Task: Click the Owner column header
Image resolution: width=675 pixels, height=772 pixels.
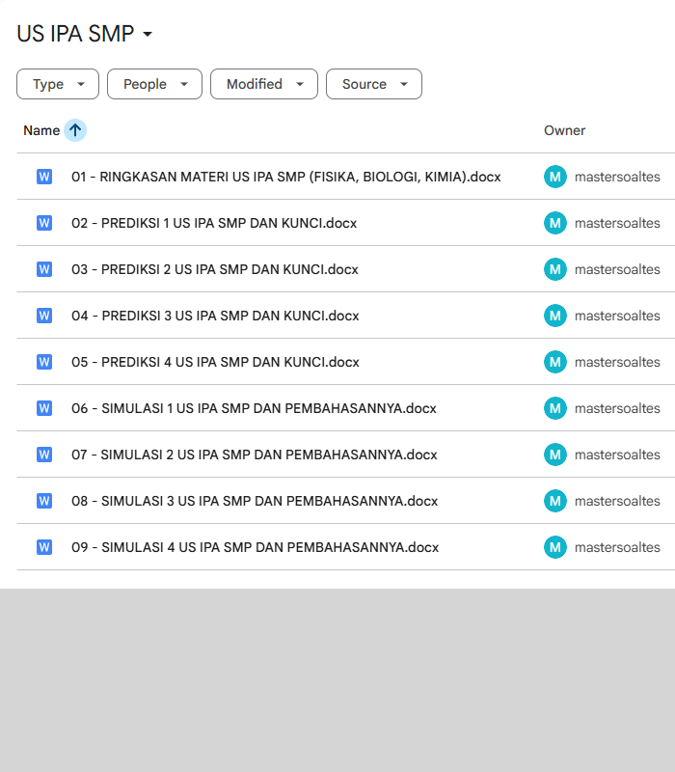Action: 564,130
